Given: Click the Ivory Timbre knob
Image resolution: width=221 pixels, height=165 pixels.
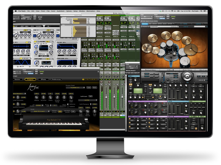Looking at the screenshot, I should pos(50,97).
